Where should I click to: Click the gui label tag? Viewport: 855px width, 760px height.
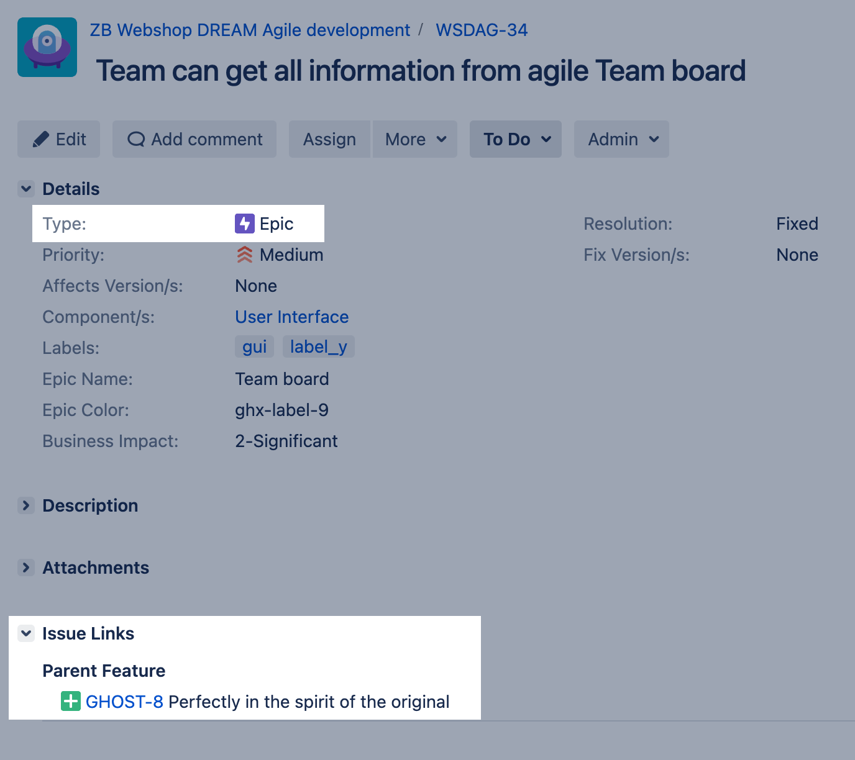tap(254, 346)
